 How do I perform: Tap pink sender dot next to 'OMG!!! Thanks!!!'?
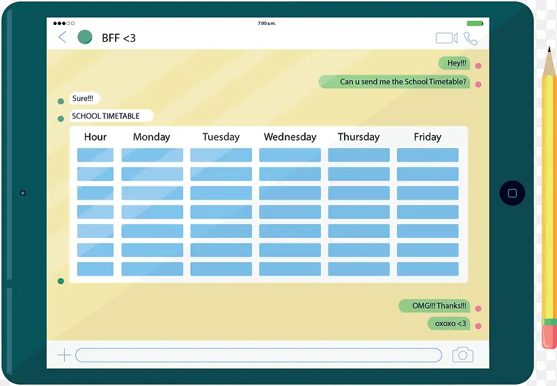click(478, 309)
